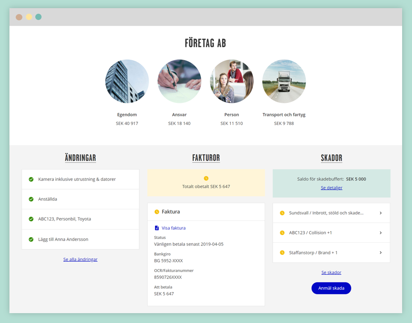Select the Ansvar category label

point(179,115)
